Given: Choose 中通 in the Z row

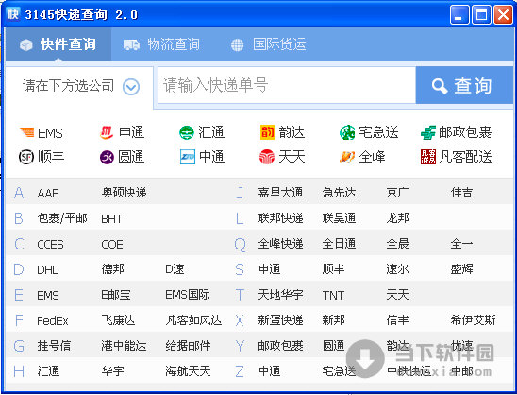Looking at the screenshot, I should [270, 371].
